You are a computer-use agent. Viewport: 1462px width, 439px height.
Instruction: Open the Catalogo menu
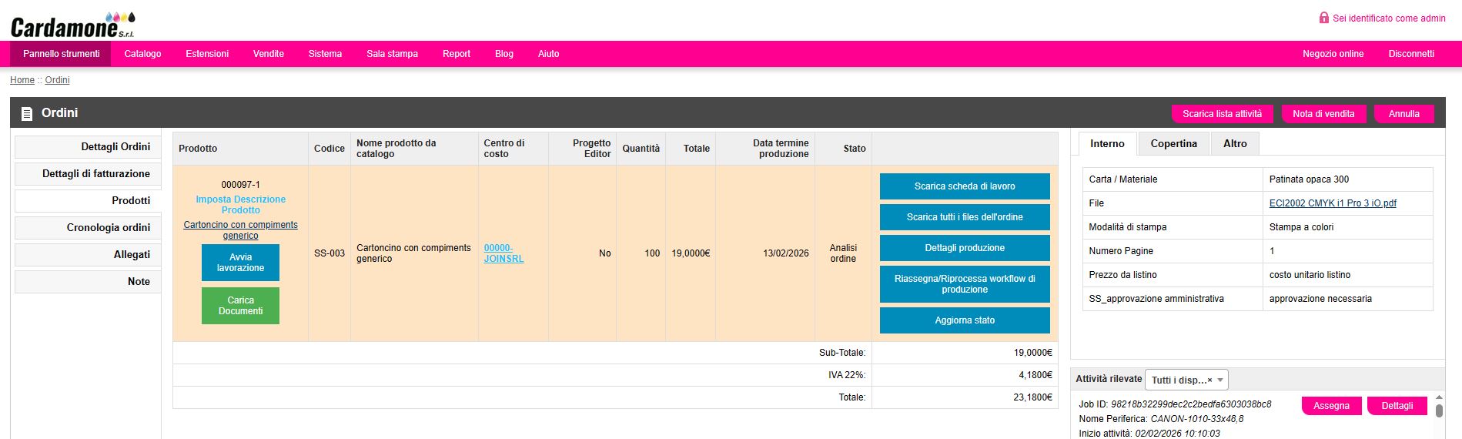(x=142, y=54)
